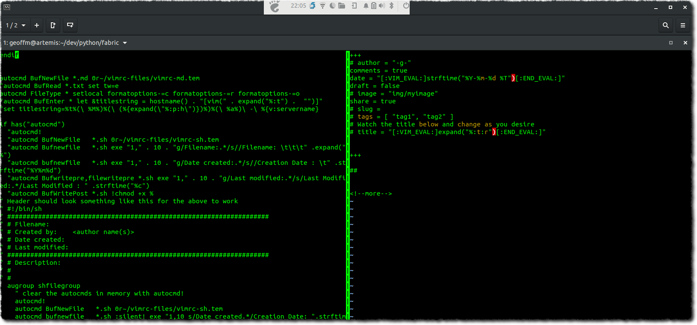The image size is (697, 325).
Task: Maximize the terminal pane
Action: pos(671,43)
